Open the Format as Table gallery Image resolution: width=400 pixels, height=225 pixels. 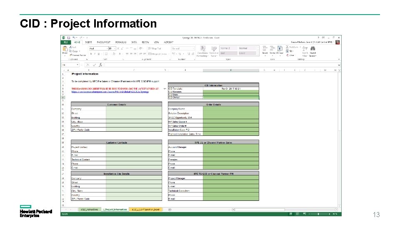(214, 51)
